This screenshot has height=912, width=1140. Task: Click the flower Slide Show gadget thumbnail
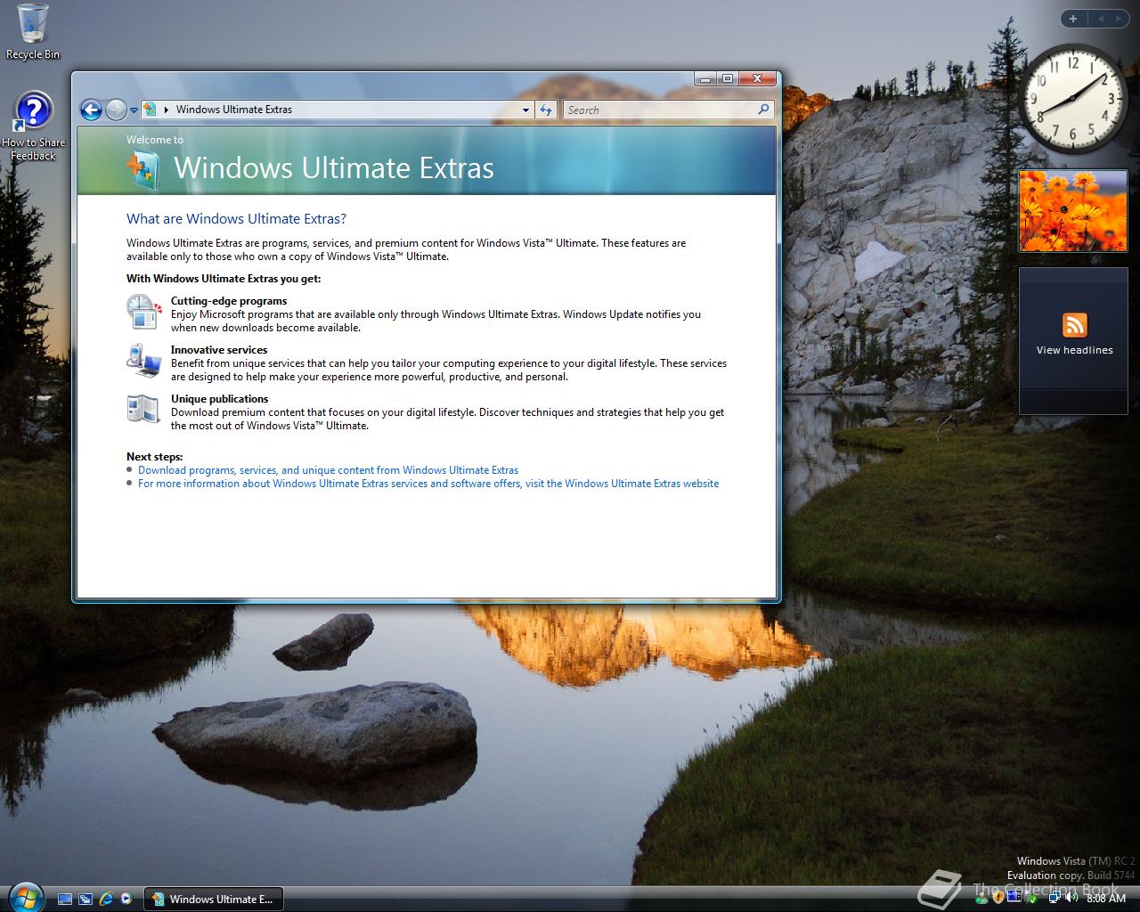(x=1073, y=211)
